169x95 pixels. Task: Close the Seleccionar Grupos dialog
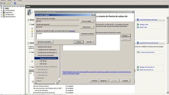pos(94,15)
